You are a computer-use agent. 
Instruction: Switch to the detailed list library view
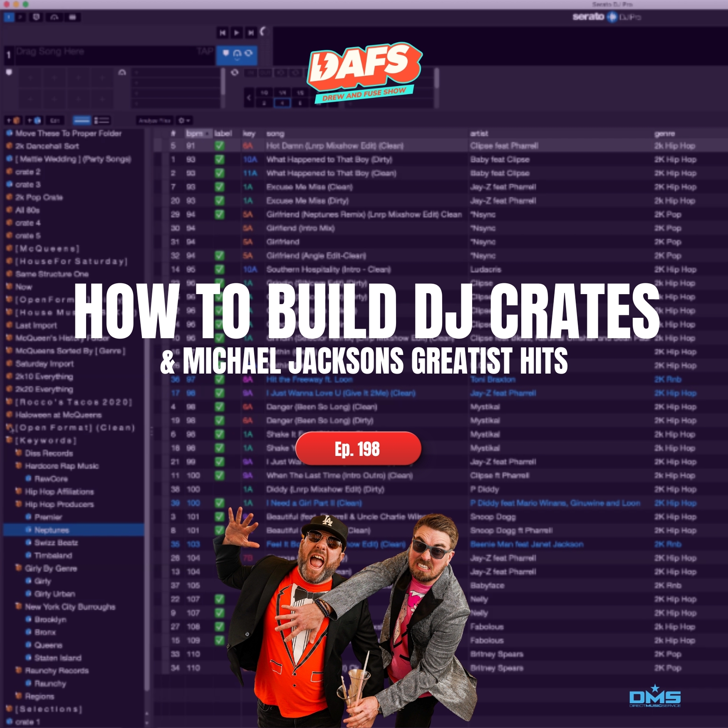(x=102, y=121)
